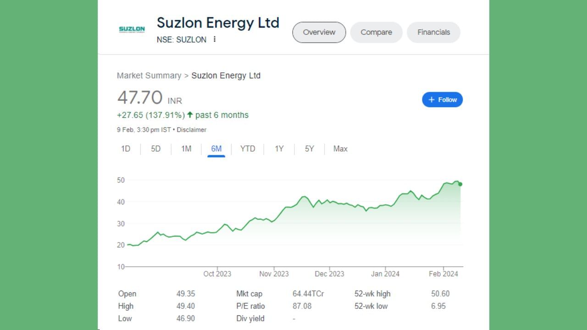
Task: Click the Suzlon Energy Ltd page title
Action: pyautogui.click(x=218, y=22)
